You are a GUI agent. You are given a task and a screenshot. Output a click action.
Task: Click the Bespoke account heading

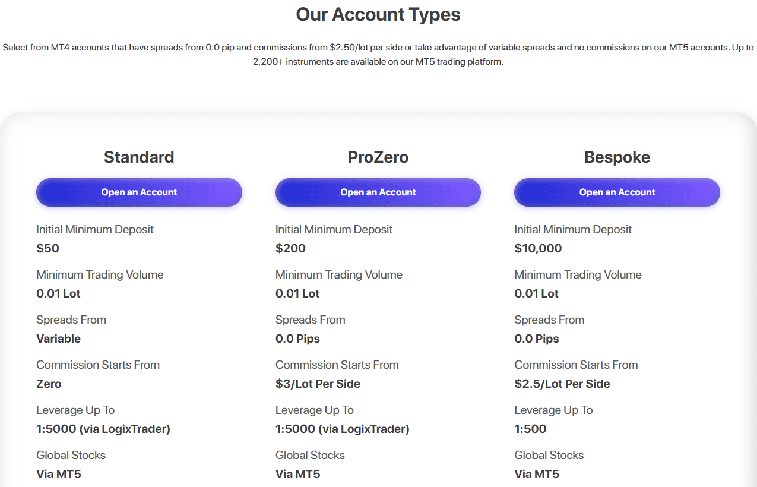617,157
